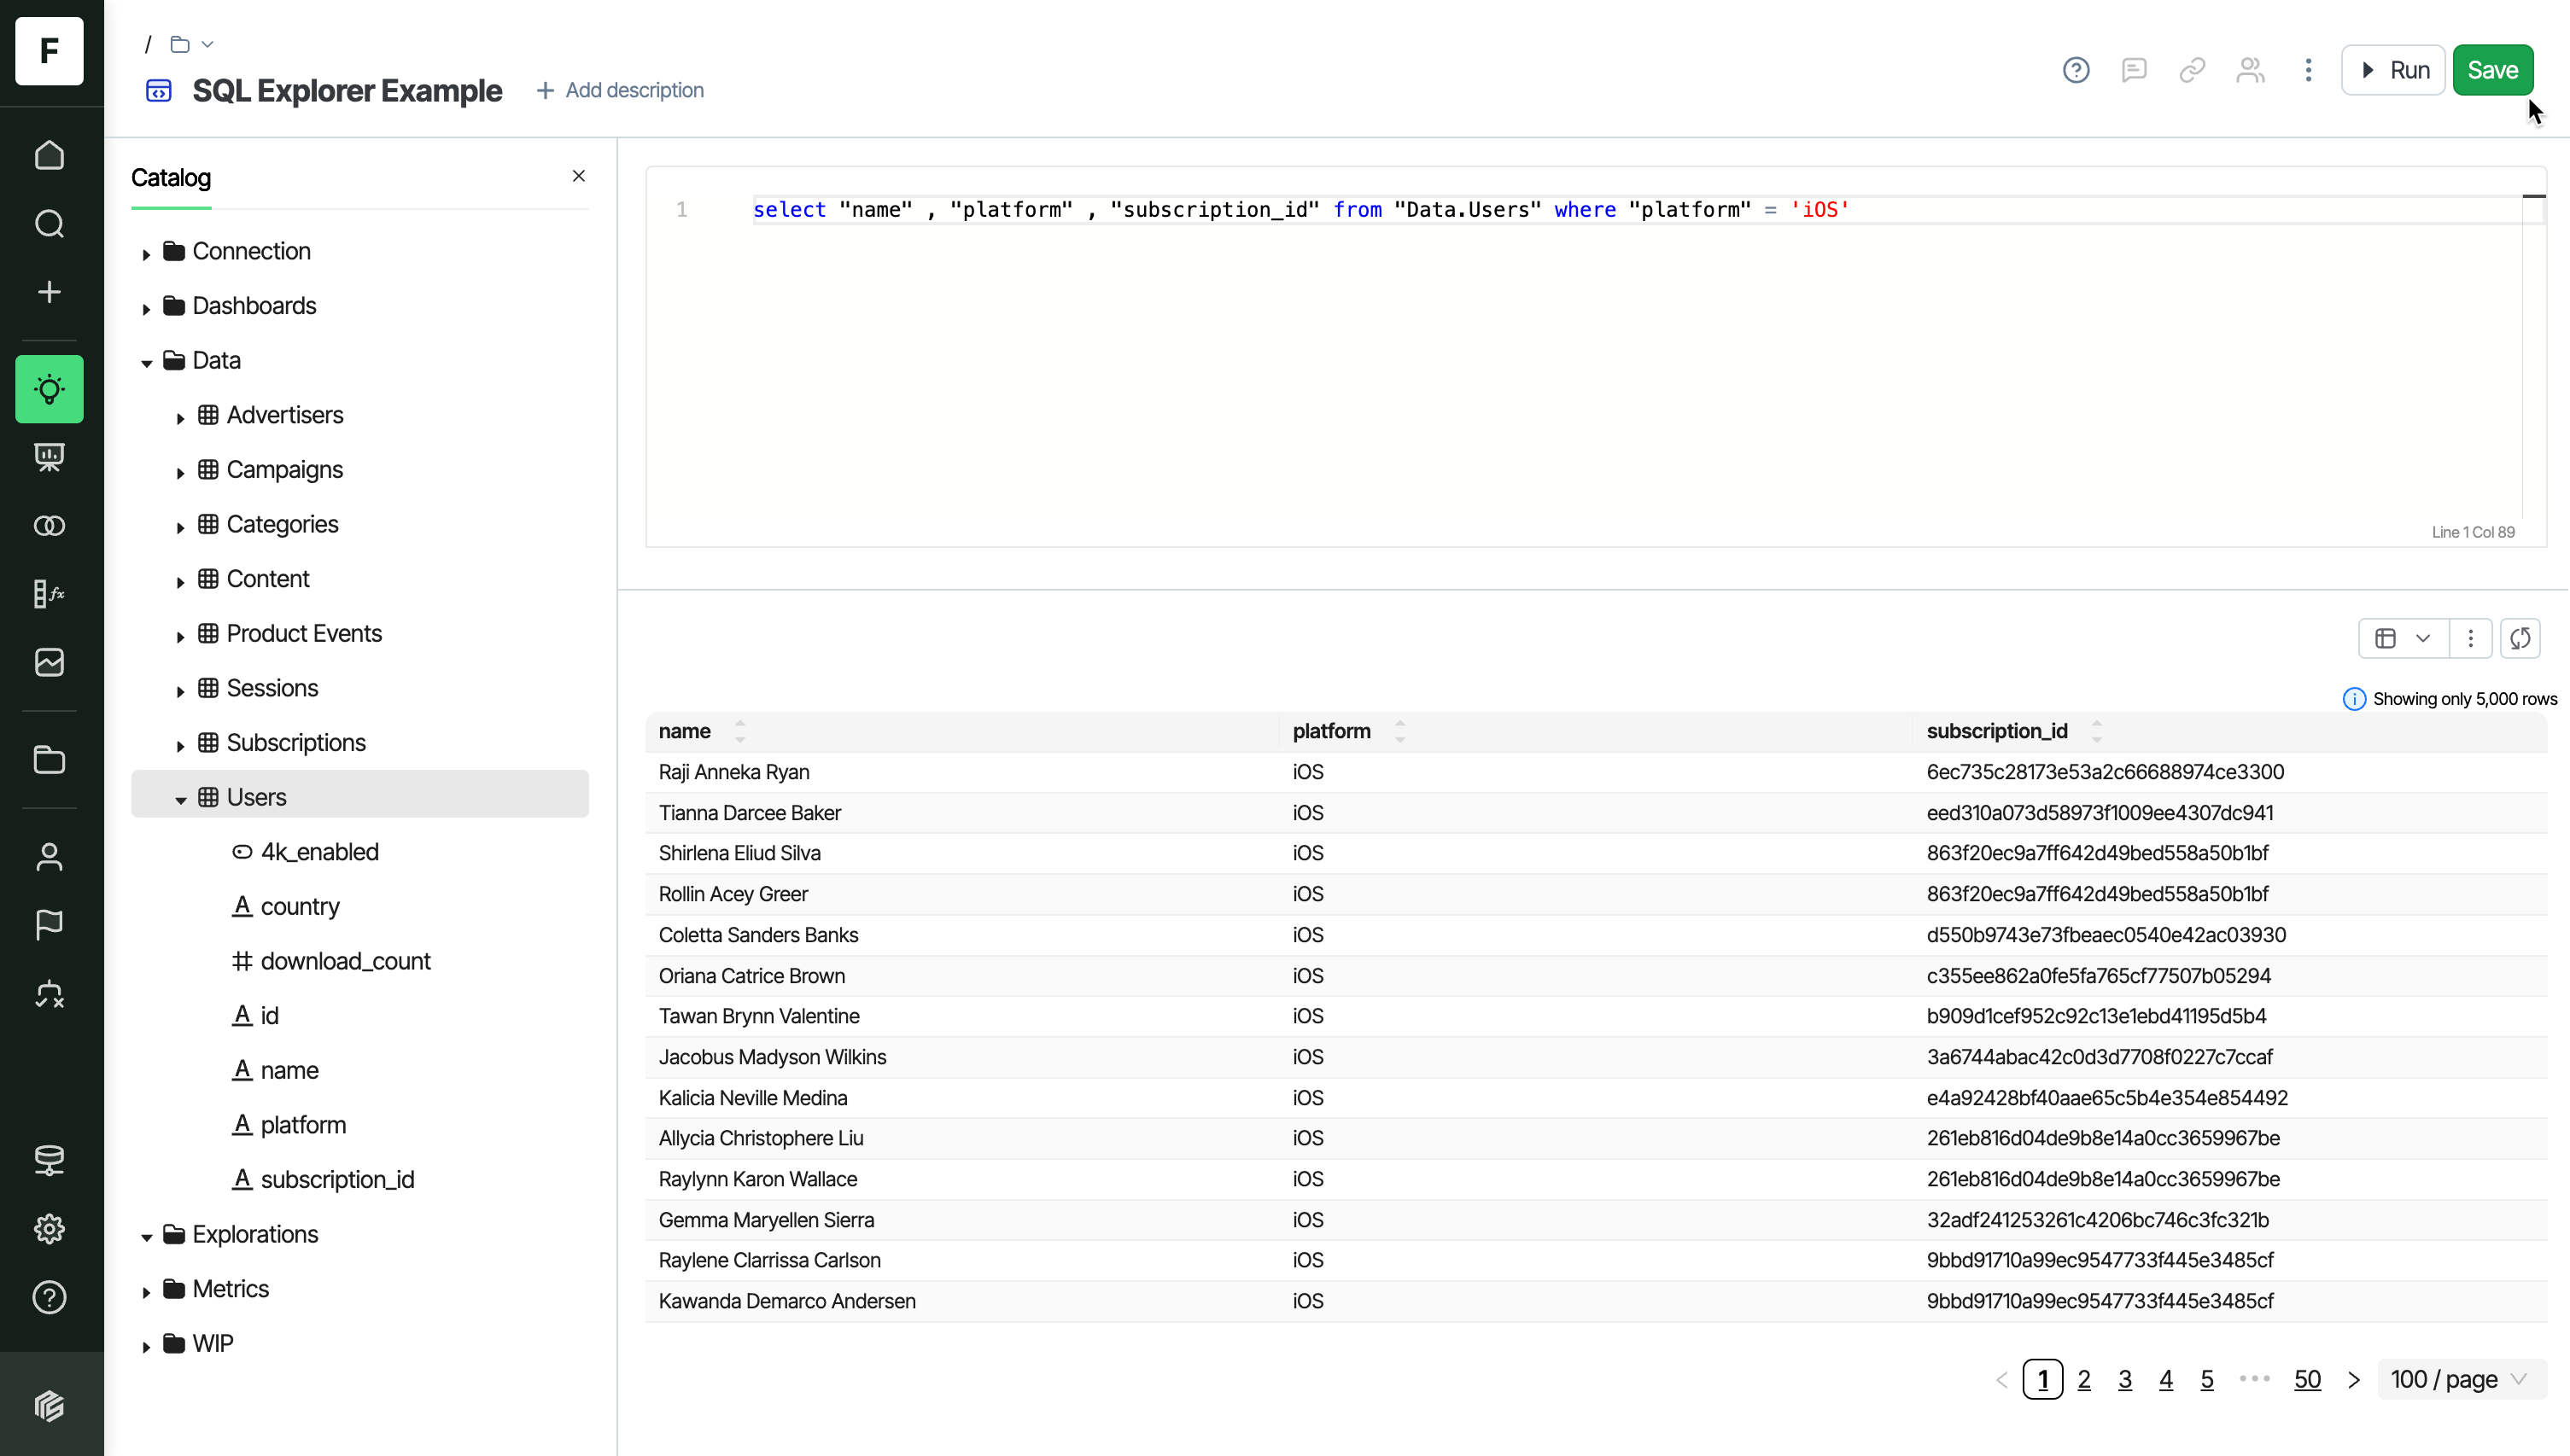Screen dimensions: 2570x1456
Task: Open the flag icon in sidebar
Action: tap(49, 925)
